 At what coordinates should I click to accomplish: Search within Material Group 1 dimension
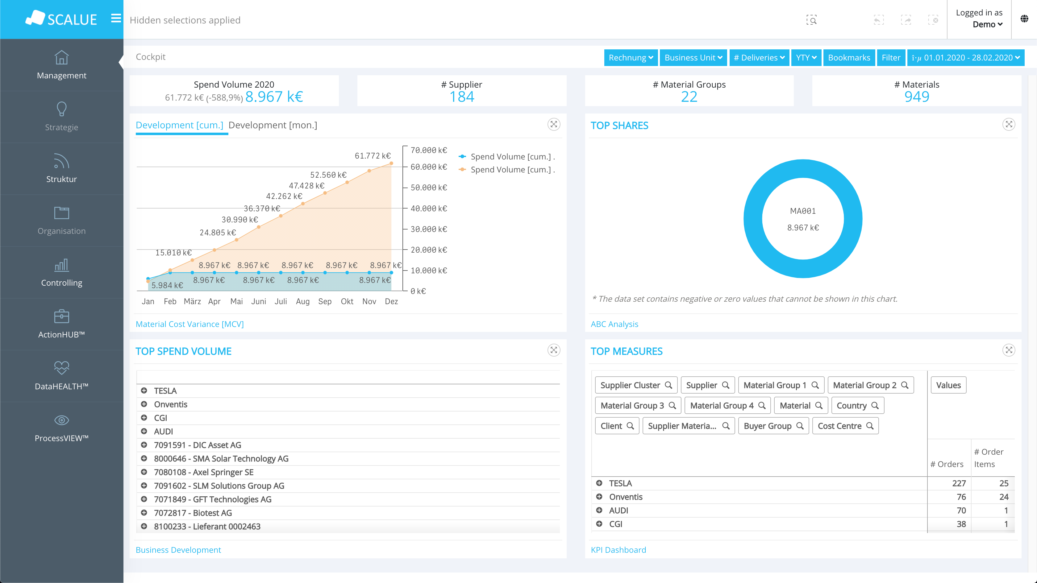pyautogui.click(x=815, y=385)
